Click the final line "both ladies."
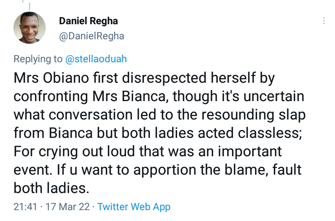 point(52,188)
